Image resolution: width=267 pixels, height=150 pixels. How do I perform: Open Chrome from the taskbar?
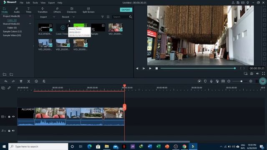[x=184, y=146]
